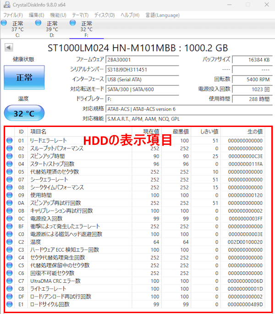
Task: Click the ID column header
Action: (21, 132)
